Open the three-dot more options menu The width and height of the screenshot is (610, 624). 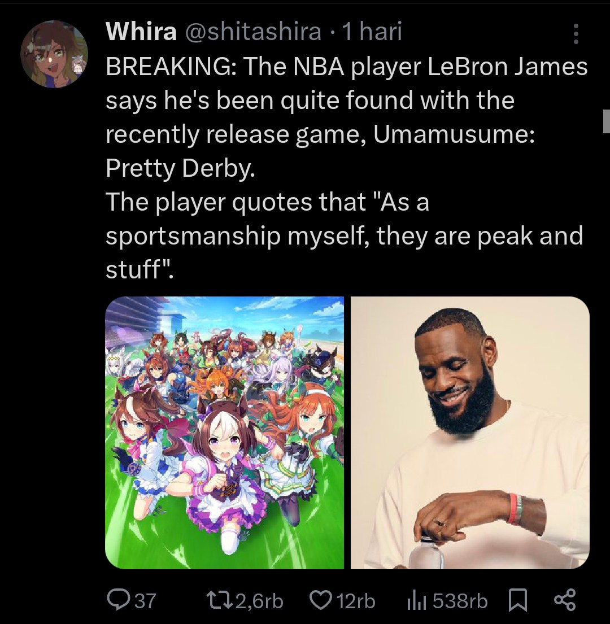pos(576,34)
